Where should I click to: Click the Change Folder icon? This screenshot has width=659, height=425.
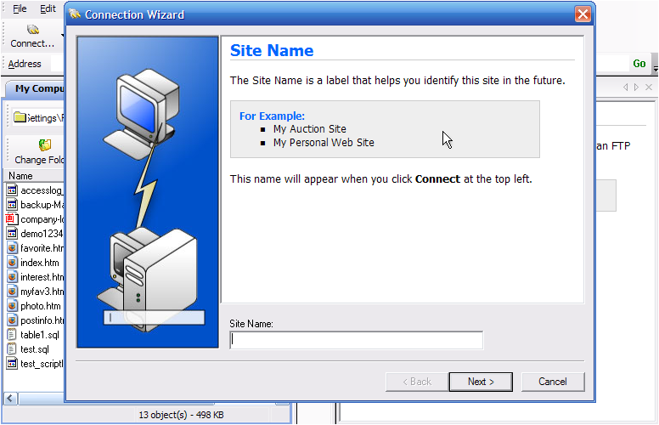click(x=44, y=145)
